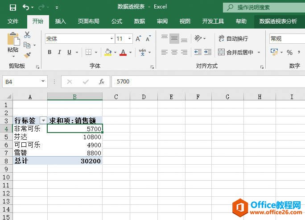Screen dimensions: 305x220
Task: Toggle Bold formatting
Action: 49,52
